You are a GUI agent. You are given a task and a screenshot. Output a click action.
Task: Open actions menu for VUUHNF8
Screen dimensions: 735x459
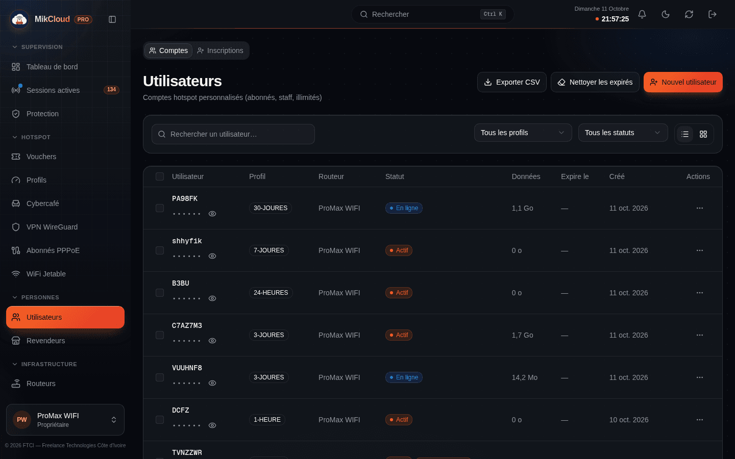(700, 377)
